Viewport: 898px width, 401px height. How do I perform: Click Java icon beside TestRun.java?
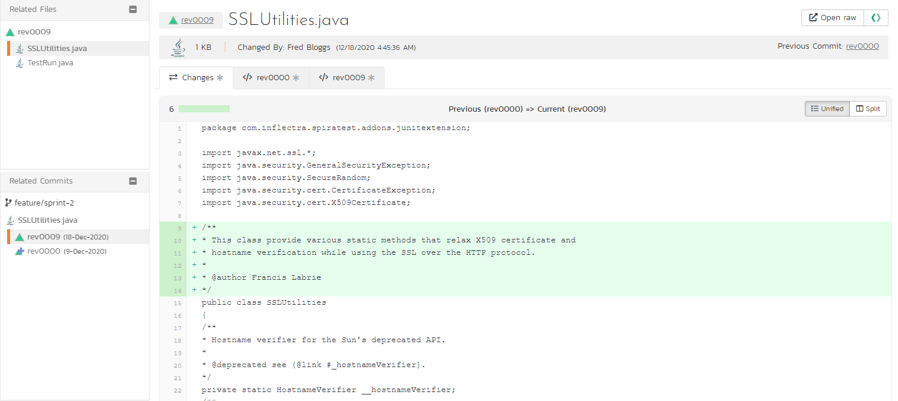pos(20,63)
